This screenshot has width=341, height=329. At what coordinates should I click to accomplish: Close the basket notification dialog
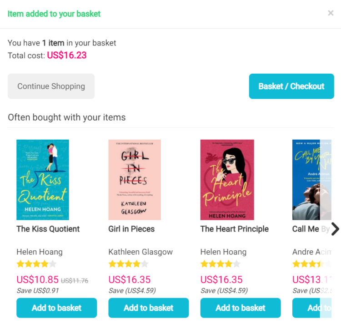[331, 13]
